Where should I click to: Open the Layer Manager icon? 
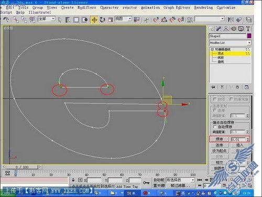tap(248, 19)
